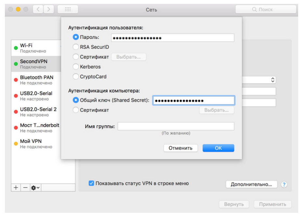Click the forward navigation arrow
Screen dimensions: 304x218
point(48,9)
